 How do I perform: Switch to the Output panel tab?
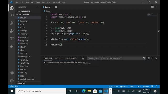pyautogui.click(x=58, y=58)
